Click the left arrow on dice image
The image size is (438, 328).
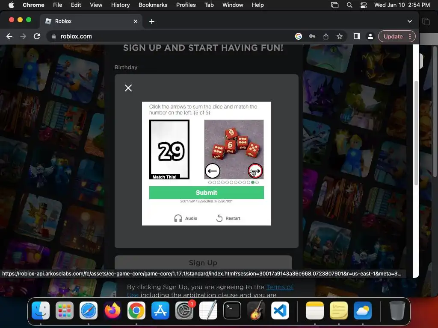pos(212,171)
